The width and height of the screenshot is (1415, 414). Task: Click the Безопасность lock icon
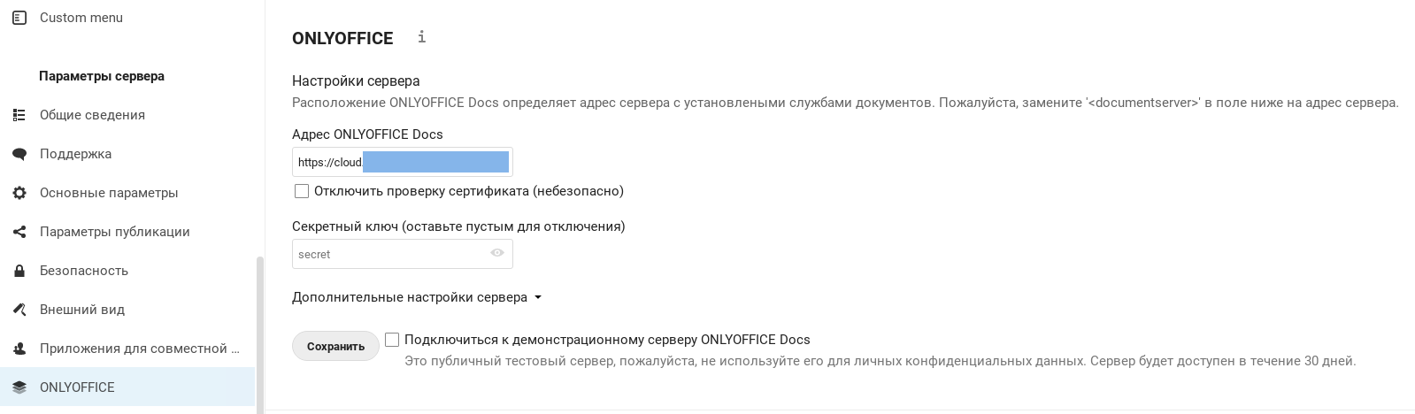[x=19, y=271]
